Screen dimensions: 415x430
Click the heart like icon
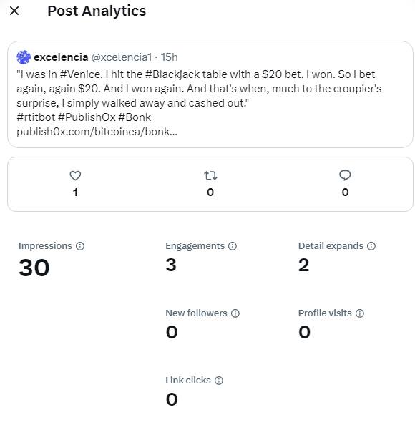[x=75, y=175]
